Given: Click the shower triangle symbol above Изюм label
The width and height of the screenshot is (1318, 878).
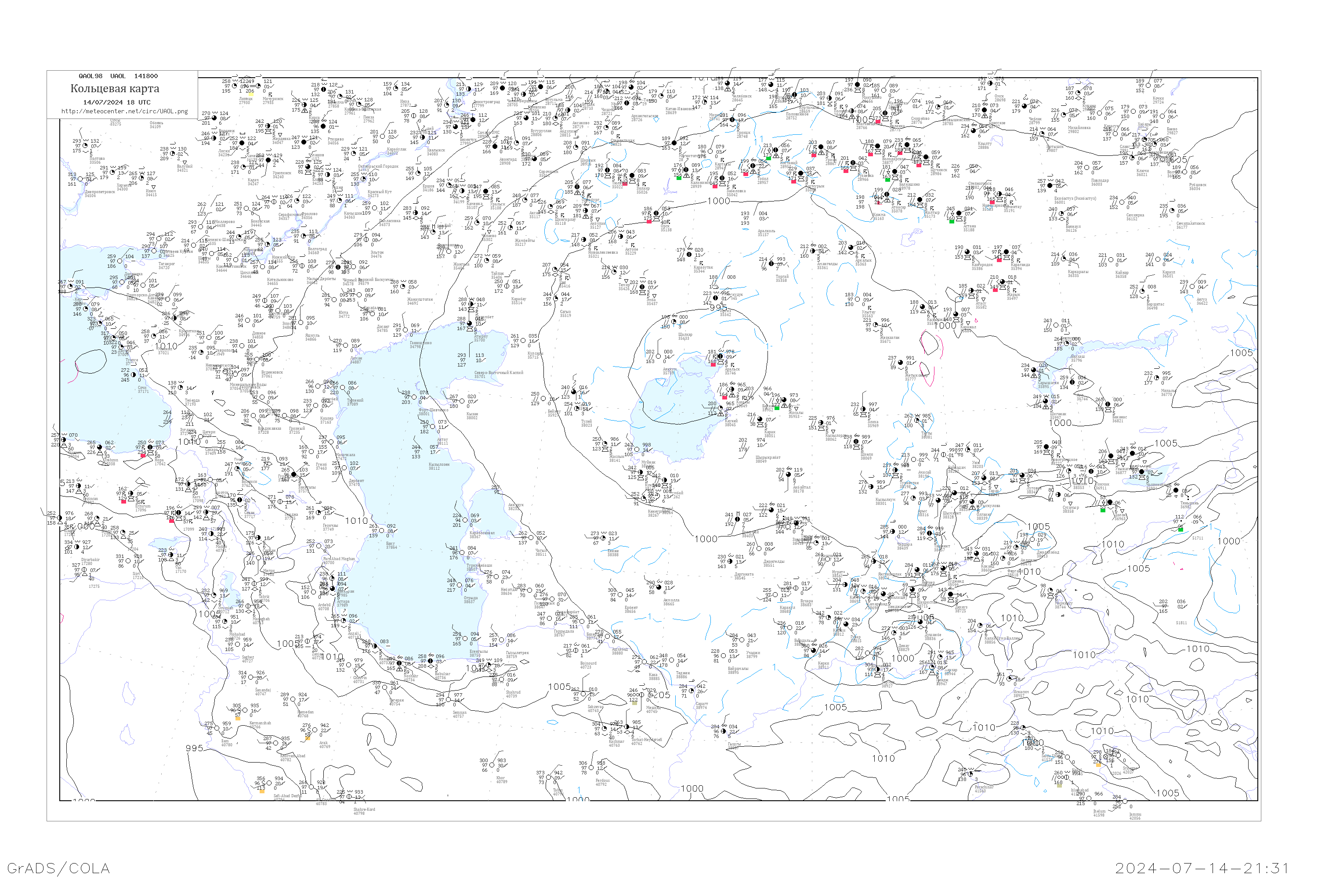Looking at the screenshot, I should pyautogui.click(x=153, y=187).
